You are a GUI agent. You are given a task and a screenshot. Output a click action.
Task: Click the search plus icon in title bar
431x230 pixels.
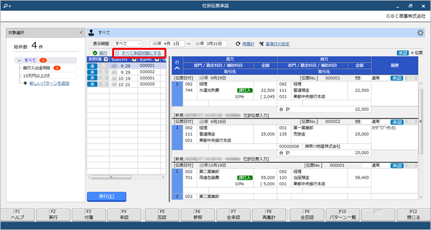point(8,6)
